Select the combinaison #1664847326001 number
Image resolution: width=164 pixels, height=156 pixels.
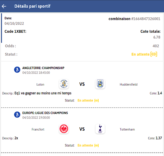(146, 19)
